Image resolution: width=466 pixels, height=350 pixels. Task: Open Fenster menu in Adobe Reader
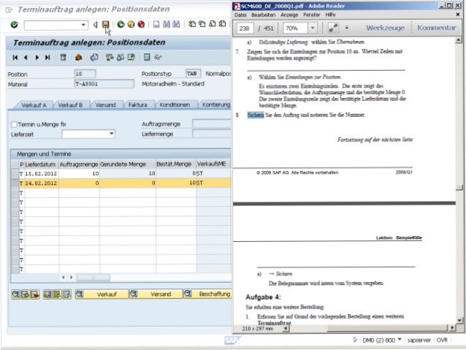tap(311, 15)
